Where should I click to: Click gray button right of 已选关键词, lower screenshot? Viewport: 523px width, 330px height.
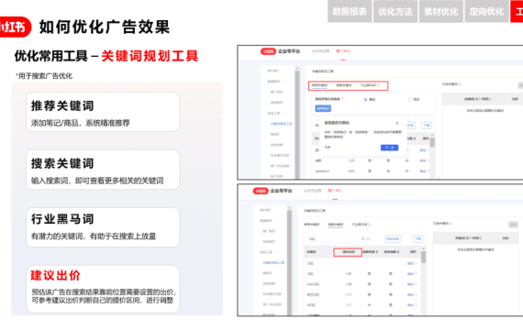(x=513, y=225)
